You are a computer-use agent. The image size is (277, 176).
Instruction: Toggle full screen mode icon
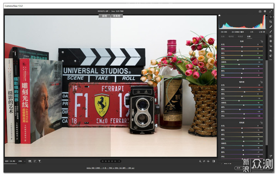(270, 11)
